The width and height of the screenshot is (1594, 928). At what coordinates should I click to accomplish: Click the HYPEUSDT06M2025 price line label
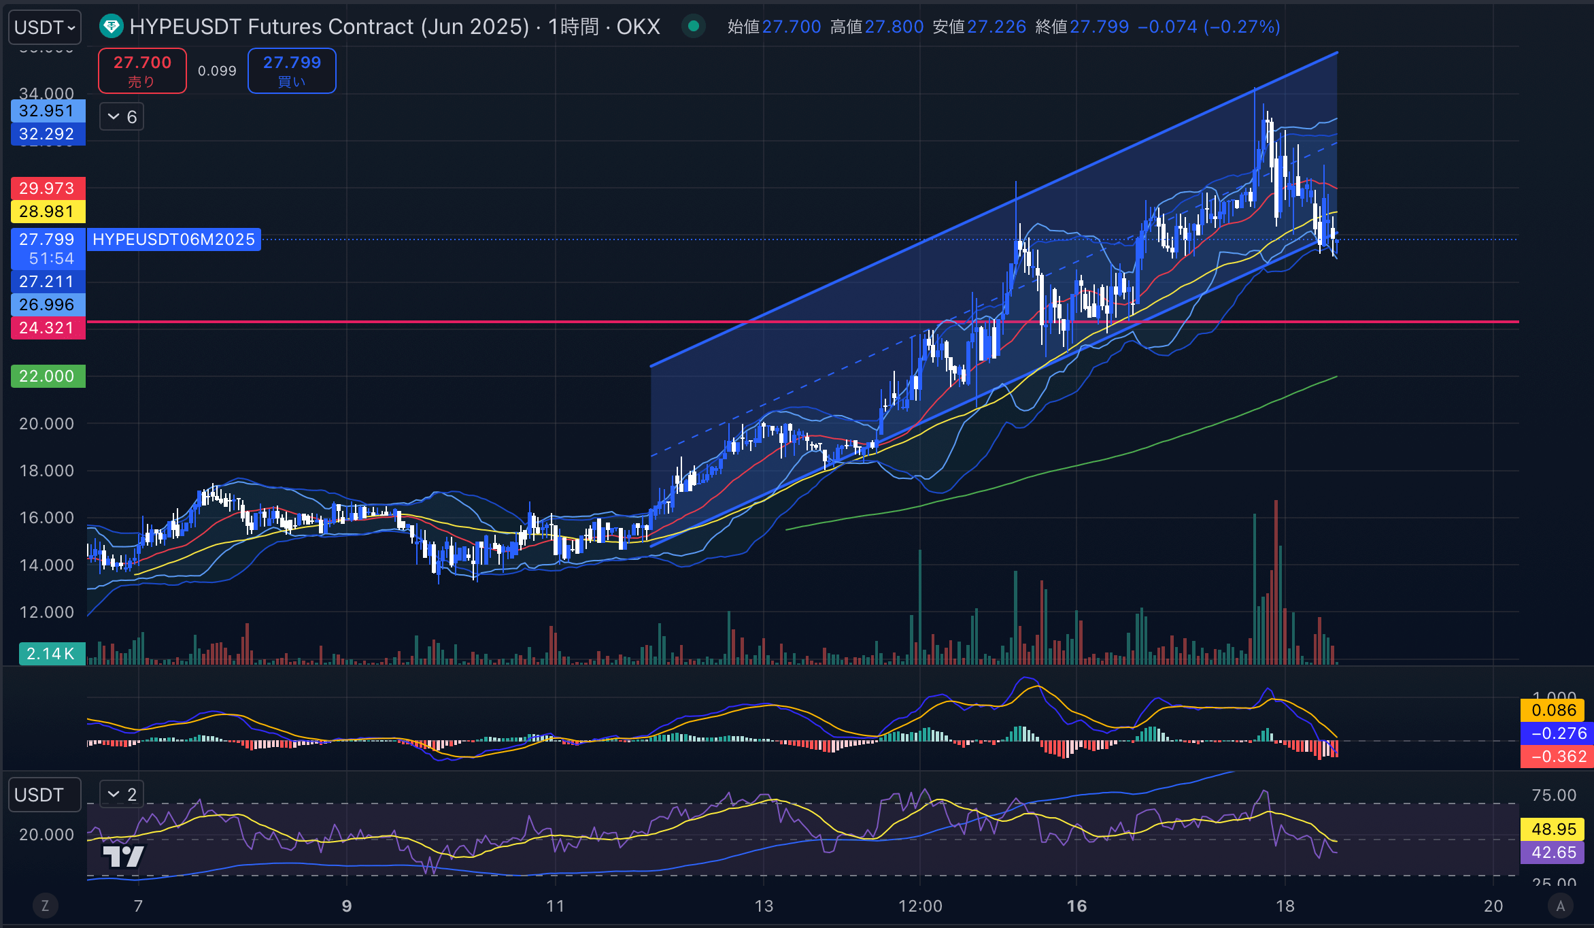click(x=174, y=239)
